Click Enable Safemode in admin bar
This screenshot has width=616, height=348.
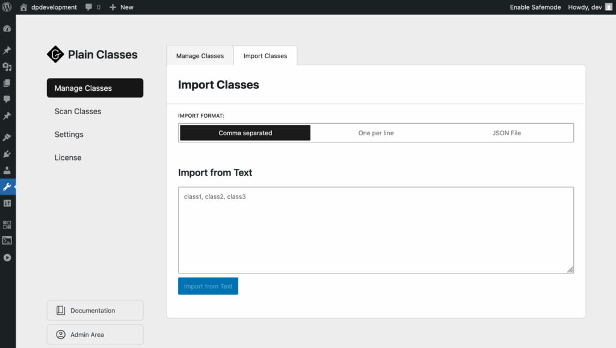pos(535,7)
